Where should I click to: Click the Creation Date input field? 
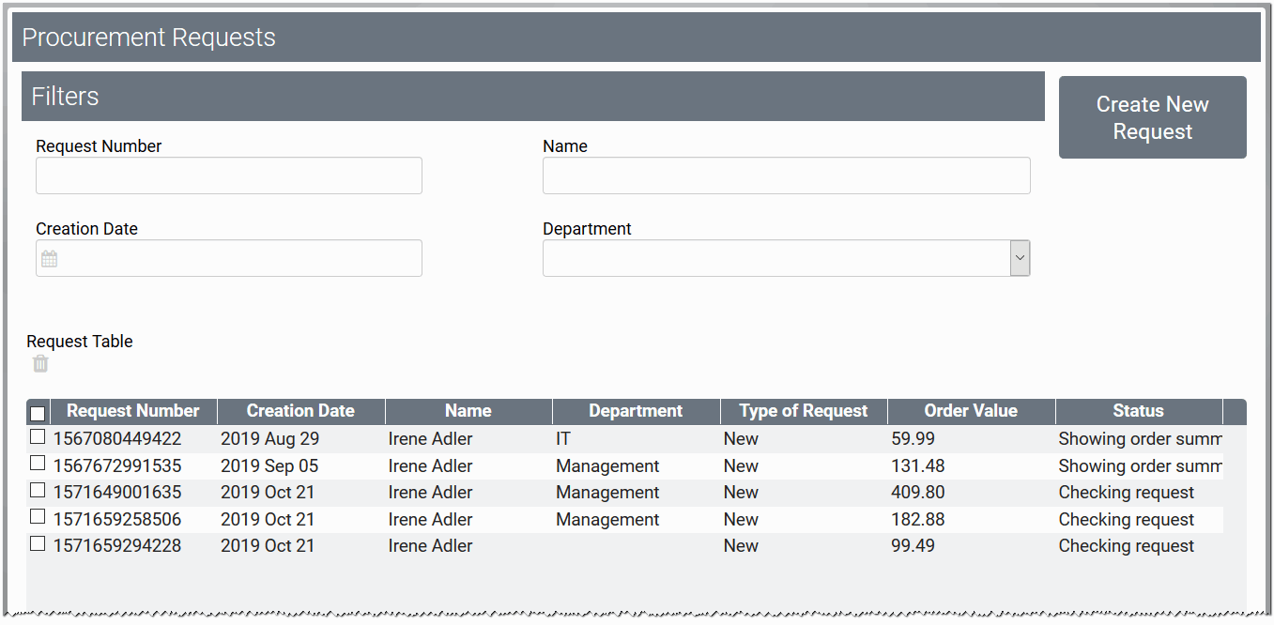pyautogui.click(x=239, y=258)
